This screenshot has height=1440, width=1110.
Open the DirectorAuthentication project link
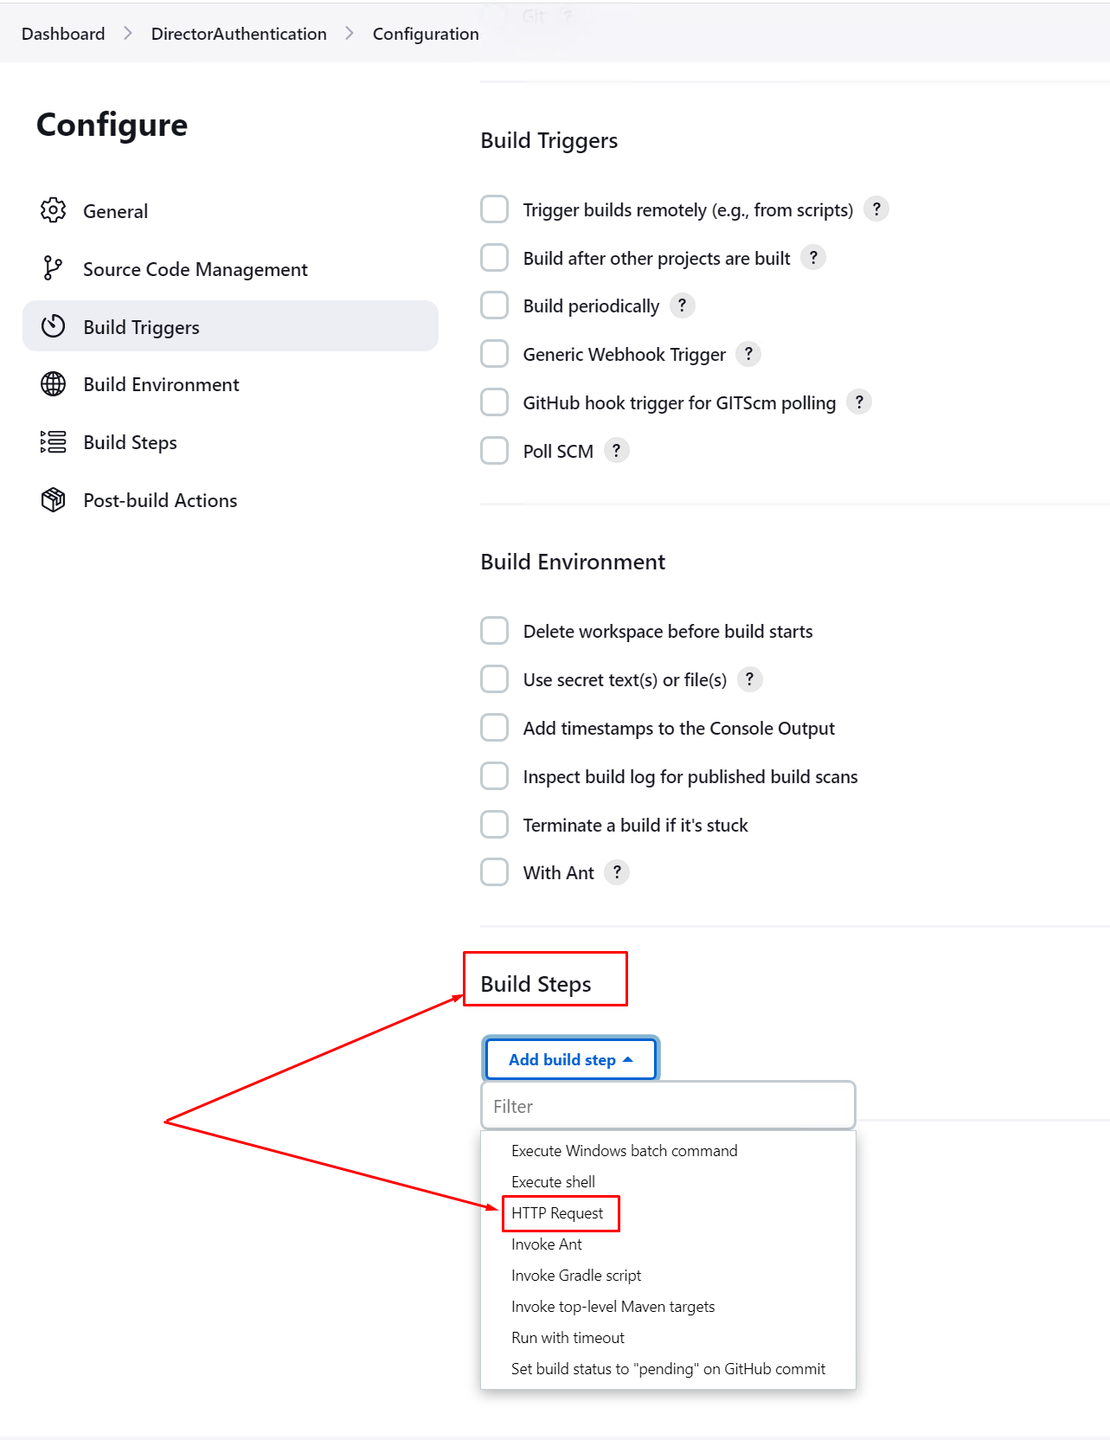(x=239, y=33)
